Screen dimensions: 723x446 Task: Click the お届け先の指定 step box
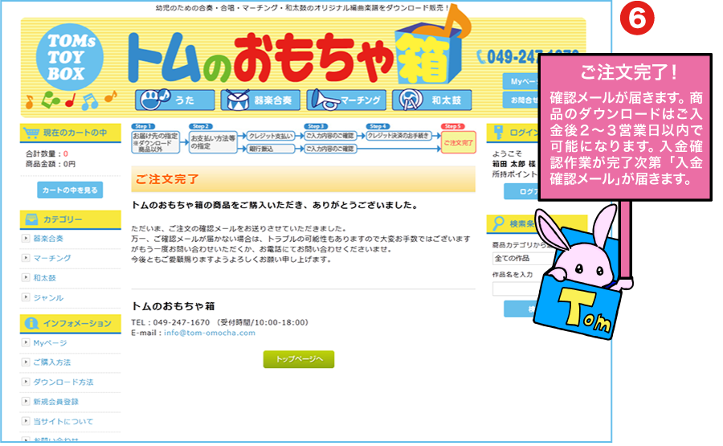(x=155, y=142)
